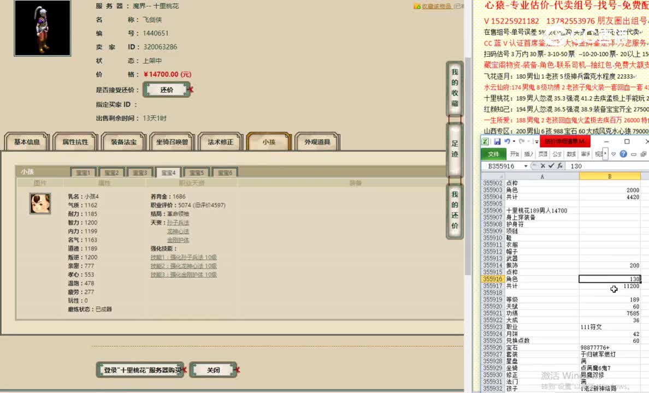Click the Select All corner in Excel
This screenshot has height=393, width=649.
click(x=493, y=176)
